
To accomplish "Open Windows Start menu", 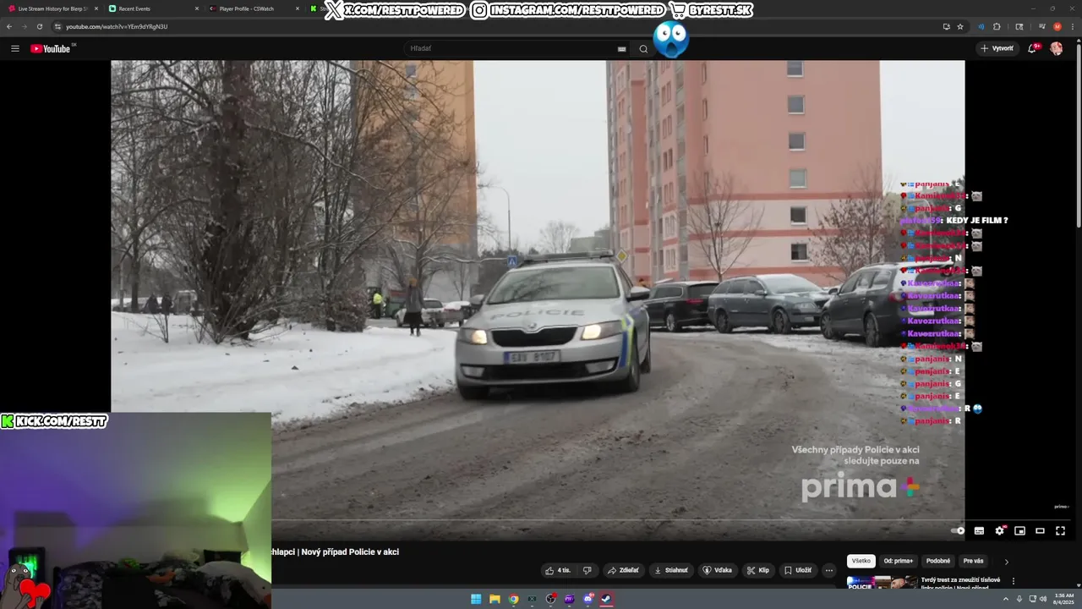I will click(x=476, y=599).
